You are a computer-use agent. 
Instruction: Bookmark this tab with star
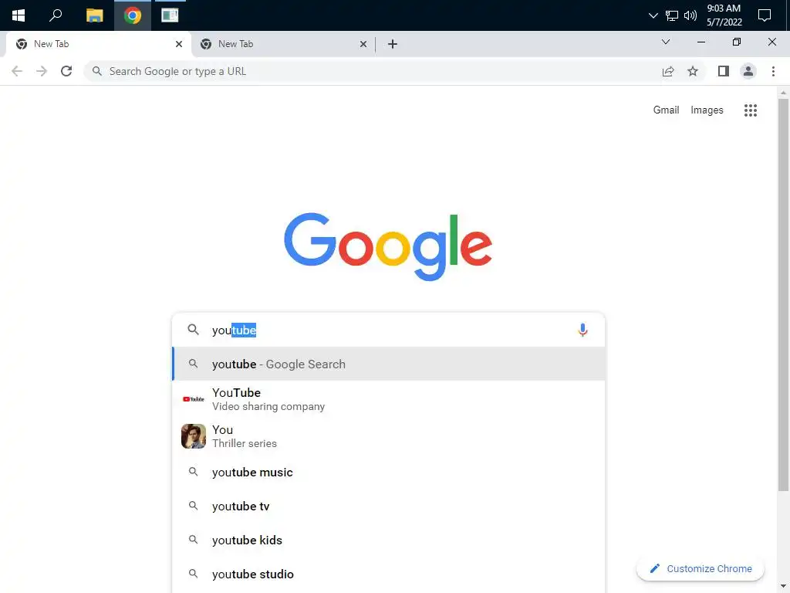point(693,71)
